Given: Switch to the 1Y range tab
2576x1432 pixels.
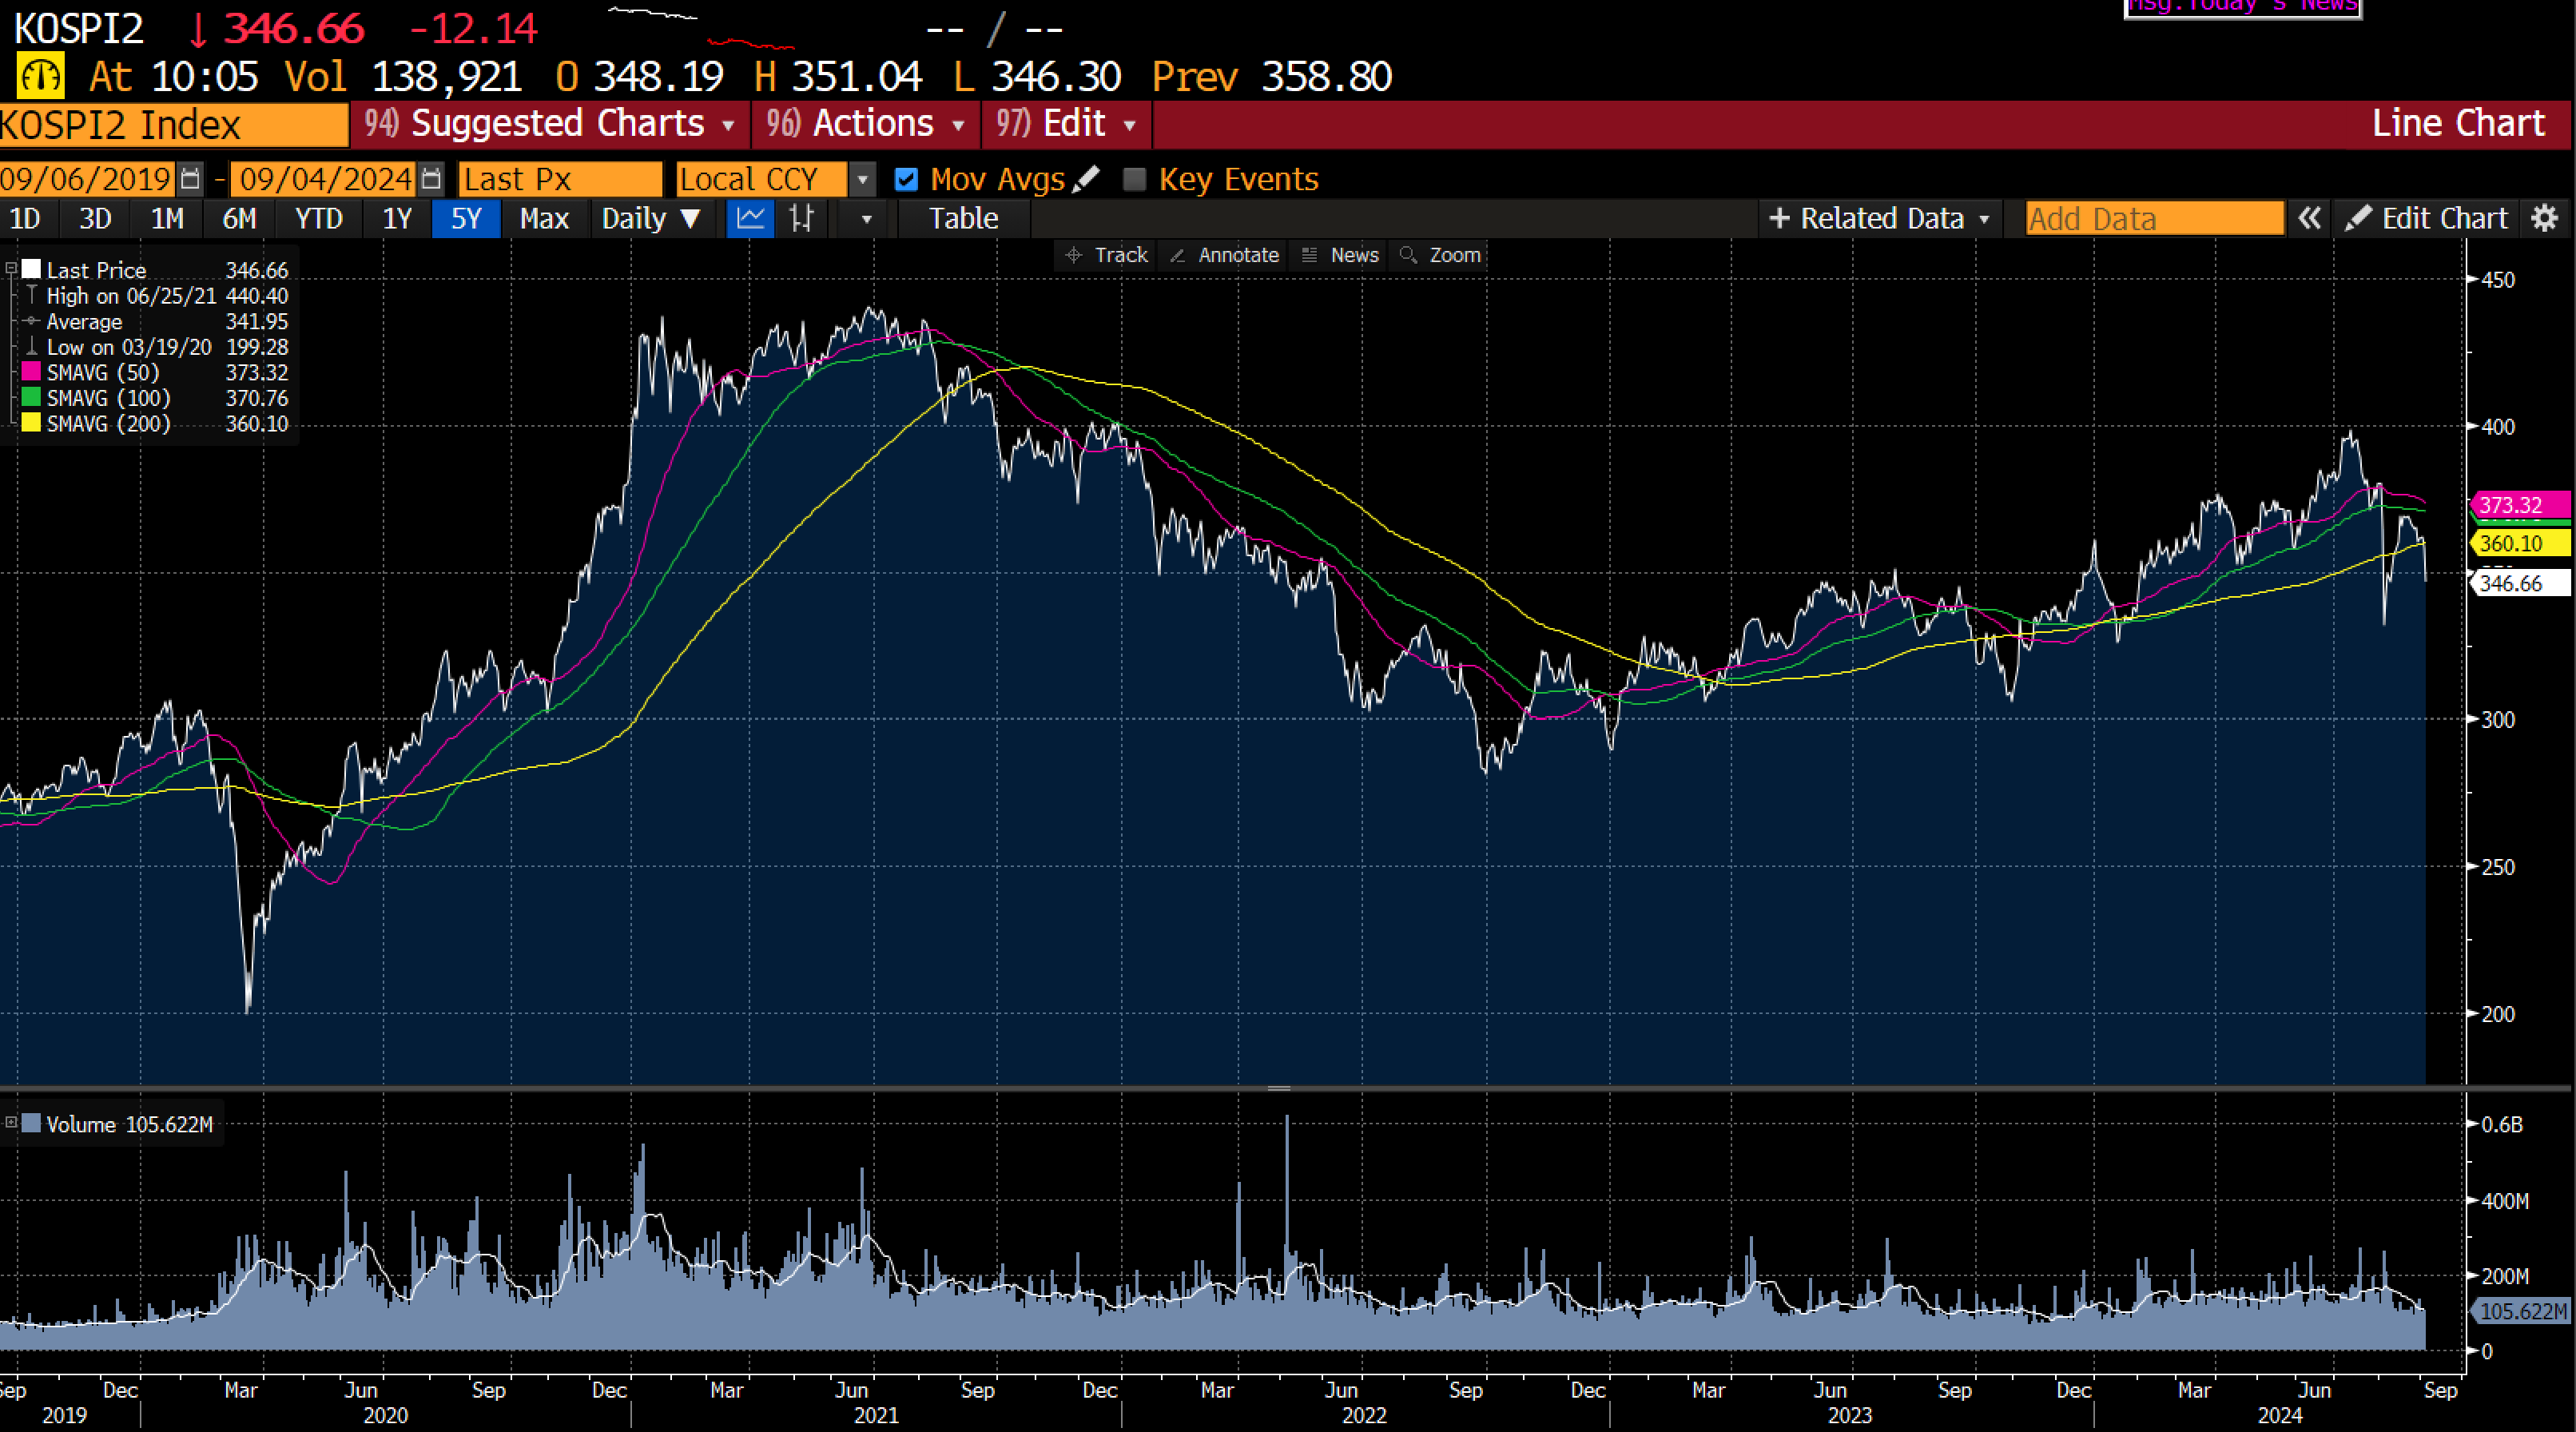Looking at the screenshot, I should tap(397, 218).
